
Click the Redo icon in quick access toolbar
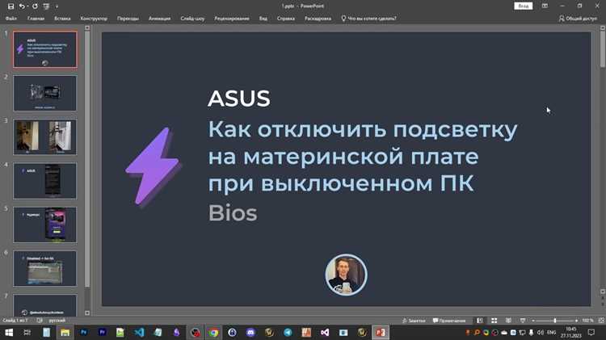pos(35,6)
